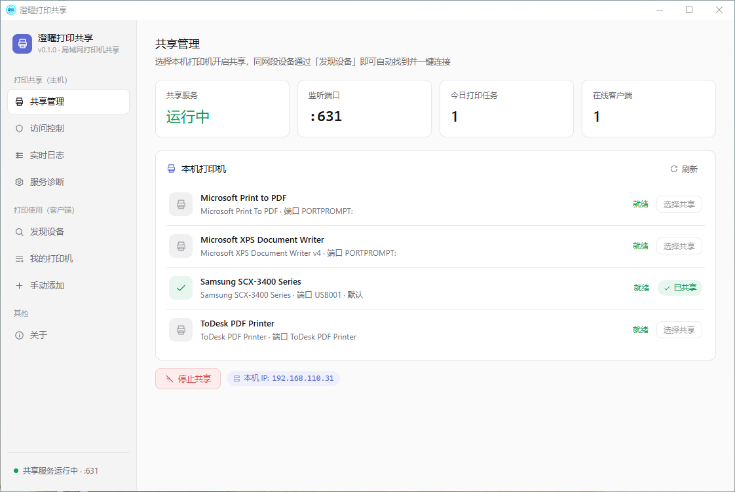The height and width of the screenshot is (492, 735).
Task: Click the 在线客户端 card
Action: 649,109
